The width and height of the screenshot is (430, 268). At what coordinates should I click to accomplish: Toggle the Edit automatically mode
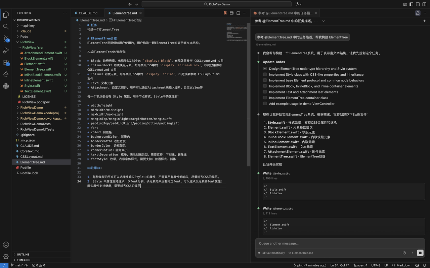(271, 253)
